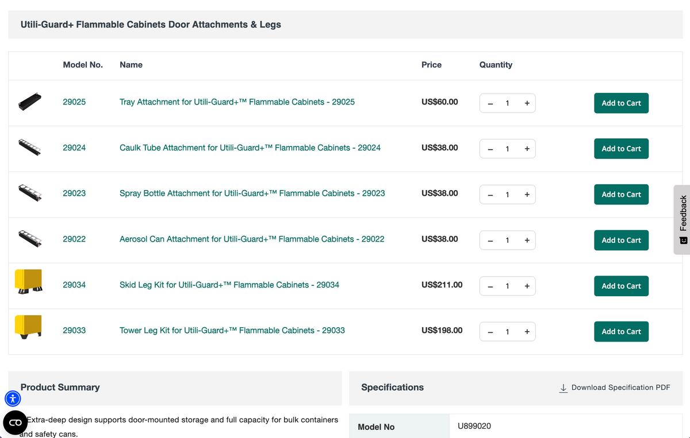The height and width of the screenshot is (438, 690).
Task: Add Spray Bottle Attachment 29023 to cart
Action: pos(621,195)
